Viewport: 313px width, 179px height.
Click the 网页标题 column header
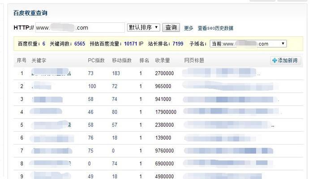click(194, 60)
